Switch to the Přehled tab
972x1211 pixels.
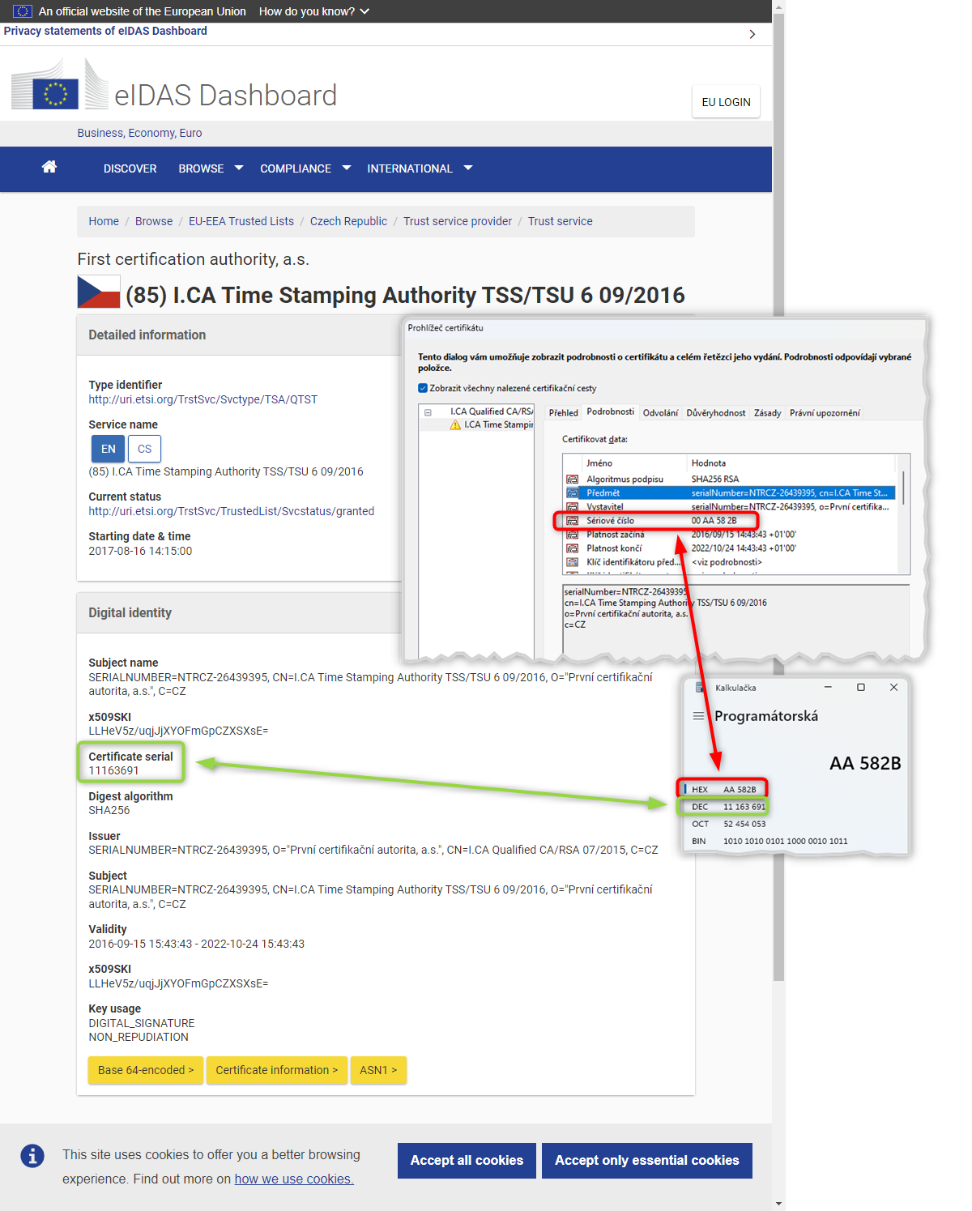563,413
